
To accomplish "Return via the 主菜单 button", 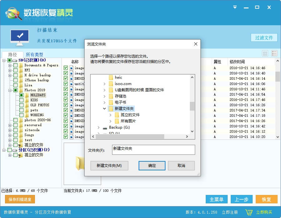I will [217, 199].
